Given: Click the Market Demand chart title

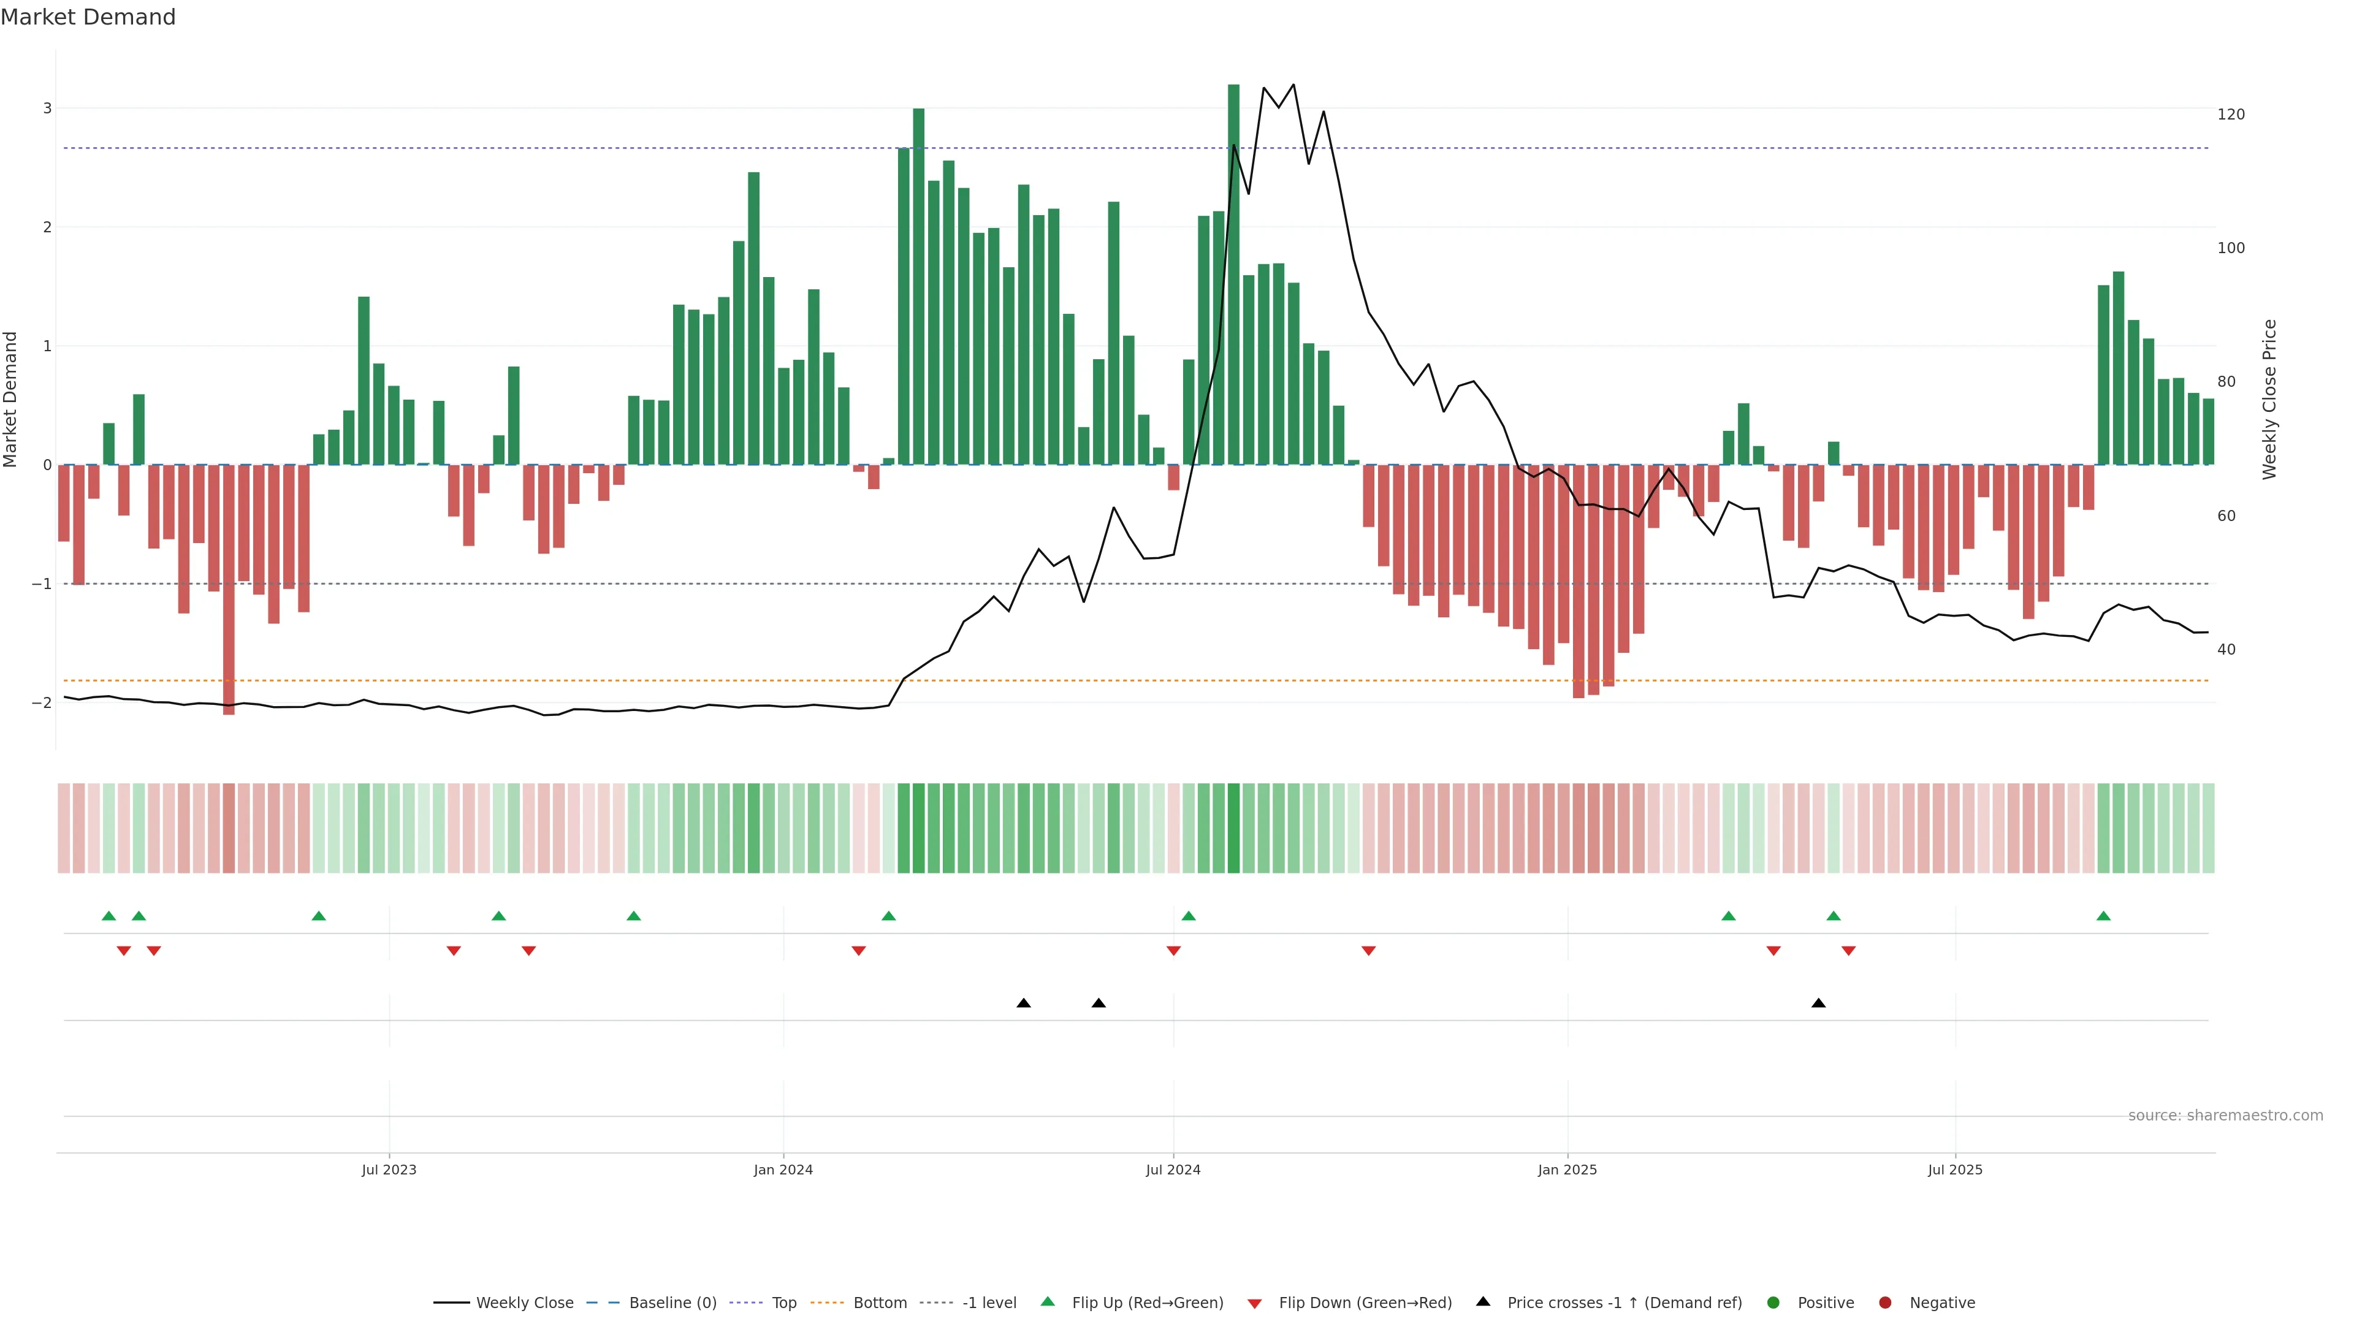Looking at the screenshot, I should point(88,17).
